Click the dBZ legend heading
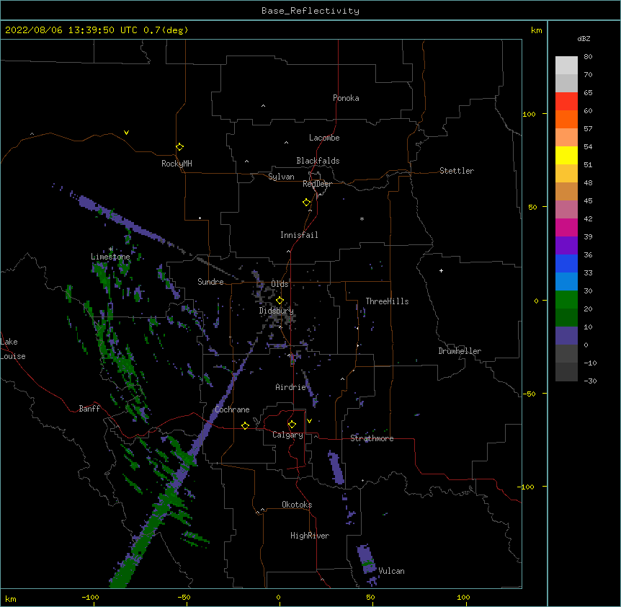 coord(584,38)
